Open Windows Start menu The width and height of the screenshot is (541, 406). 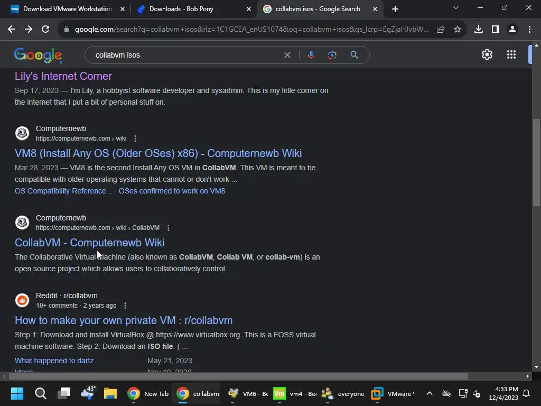point(17,393)
